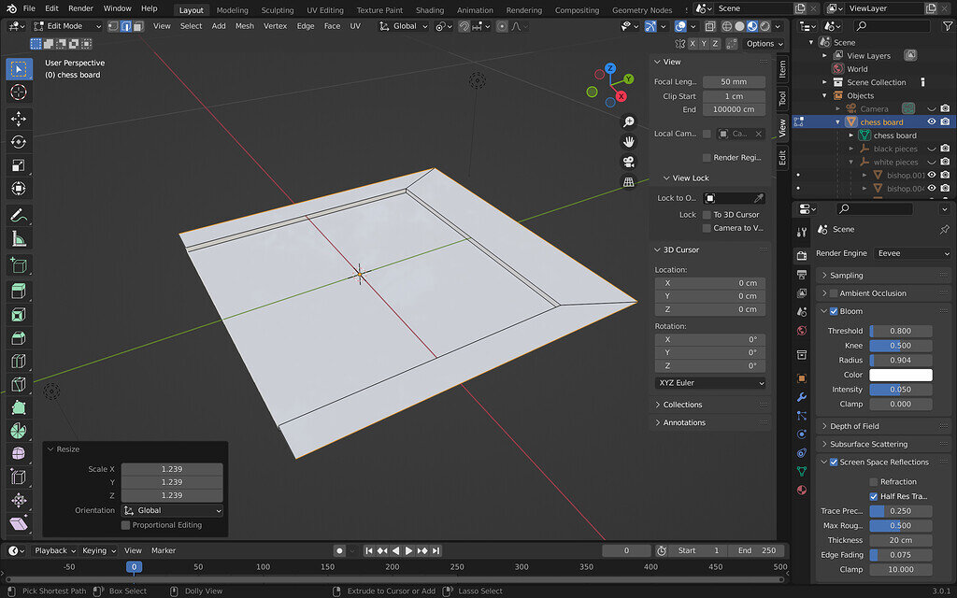This screenshot has width=957, height=598.
Task: Expand the Collections panel
Action: click(x=682, y=405)
